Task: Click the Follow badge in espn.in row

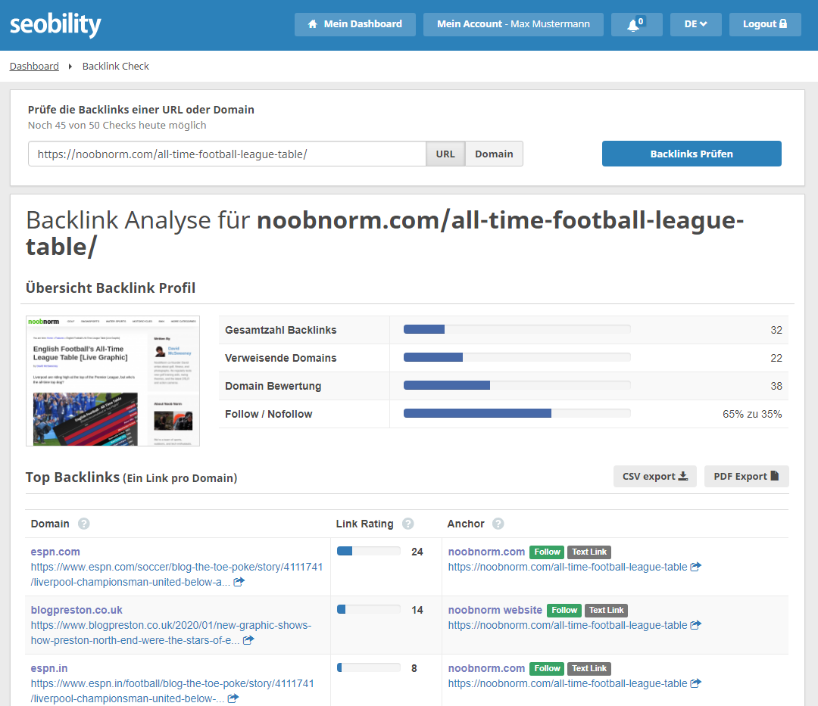Action: [547, 668]
